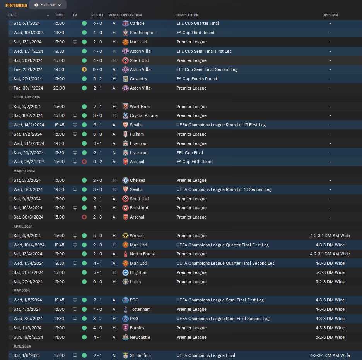Select the Wolves 4-2-3-1 DM AM Wide formation
Viewport: 362px width, 360px height.
[x=330, y=236]
